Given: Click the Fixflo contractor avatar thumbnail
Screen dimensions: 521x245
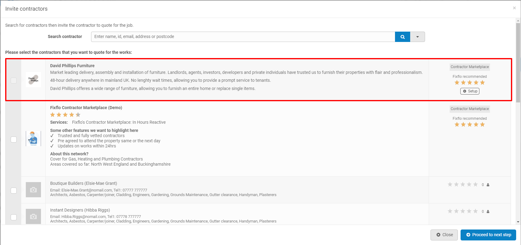Looking at the screenshot, I should 33,139.
